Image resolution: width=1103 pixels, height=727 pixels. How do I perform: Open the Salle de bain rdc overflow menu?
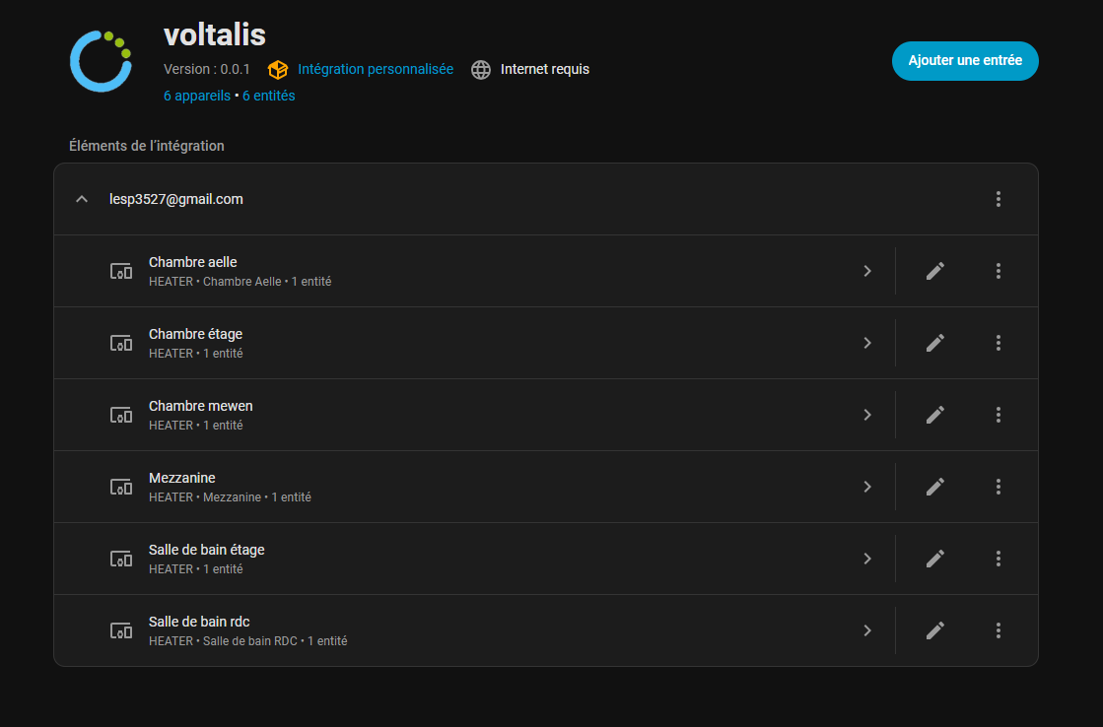click(998, 630)
